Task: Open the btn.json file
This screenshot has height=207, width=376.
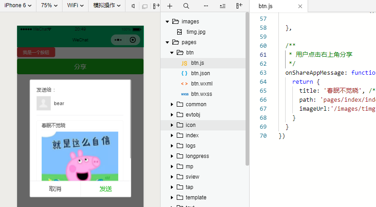Action: (201, 73)
